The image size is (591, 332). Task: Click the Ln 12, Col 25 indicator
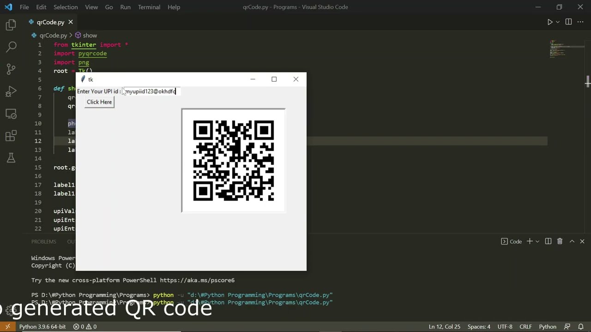click(x=444, y=326)
